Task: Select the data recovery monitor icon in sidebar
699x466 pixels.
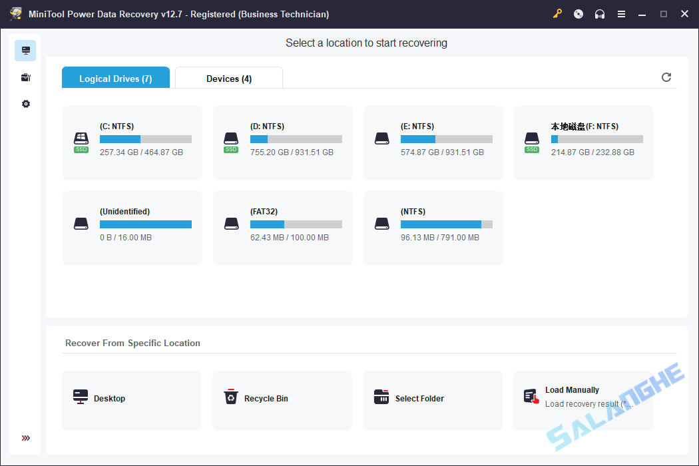Action: point(25,50)
